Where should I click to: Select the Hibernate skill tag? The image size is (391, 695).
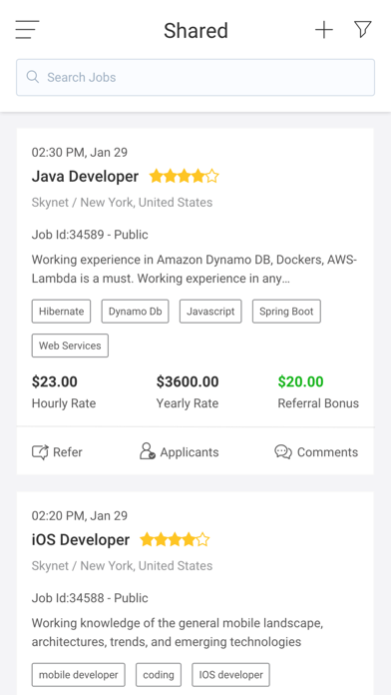pyautogui.click(x=61, y=312)
